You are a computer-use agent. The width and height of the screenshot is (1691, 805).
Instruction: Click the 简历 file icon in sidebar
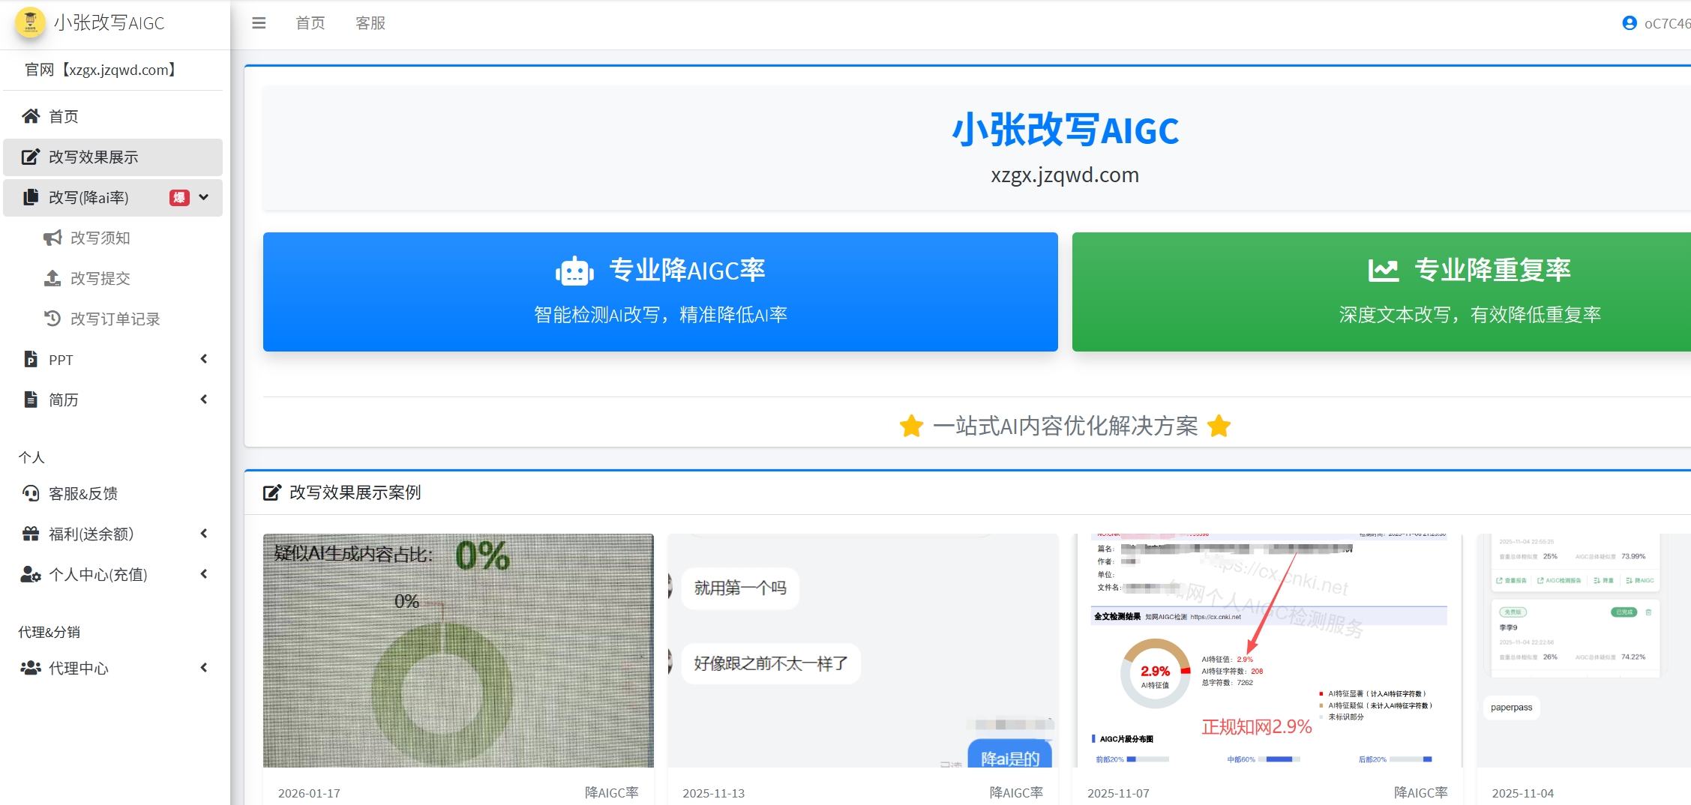31,400
